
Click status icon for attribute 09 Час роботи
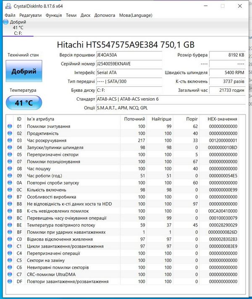pos(10,176)
